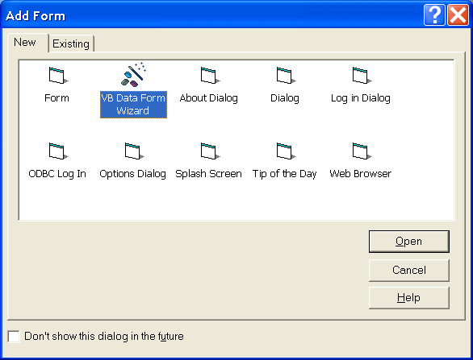Choose the About Dialog template icon
Screen dimensions: 473x360
coord(210,75)
